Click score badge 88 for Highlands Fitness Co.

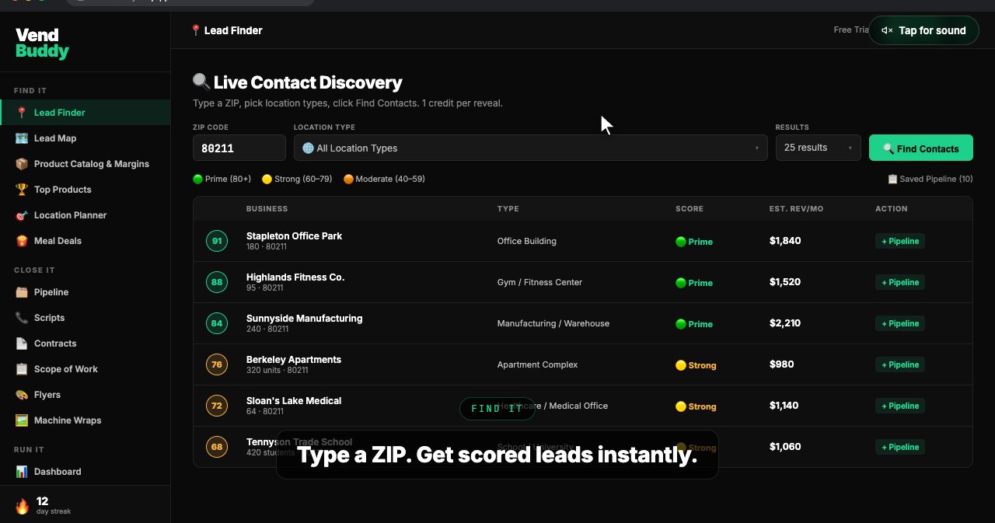coord(217,282)
